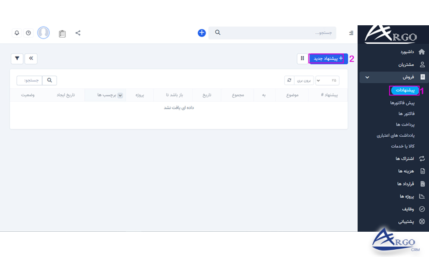Collapse the فروش section in the sidebar
Screen dimensions: 429x257
click(x=367, y=77)
